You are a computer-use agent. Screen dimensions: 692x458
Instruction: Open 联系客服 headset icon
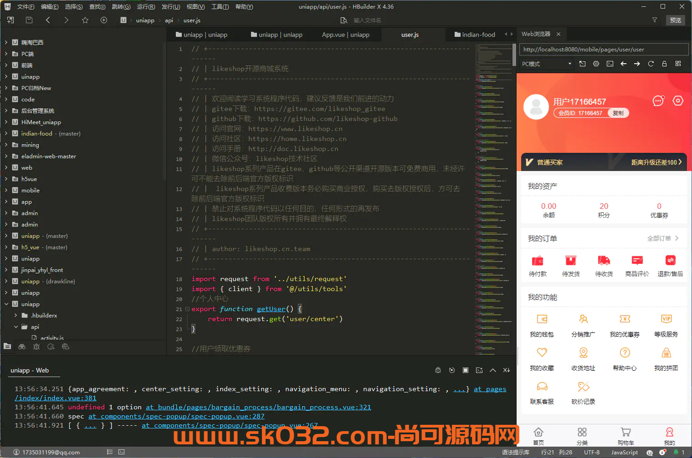(x=542, y=386)
